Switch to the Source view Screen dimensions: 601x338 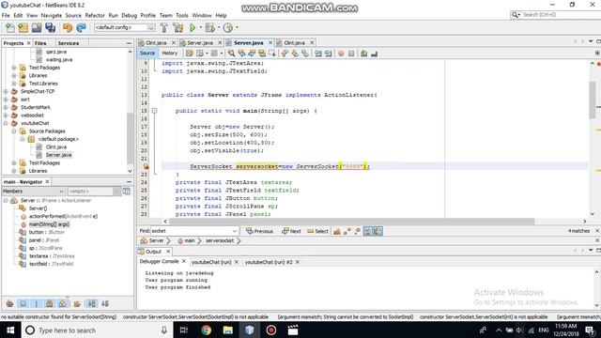click(147, 54)
